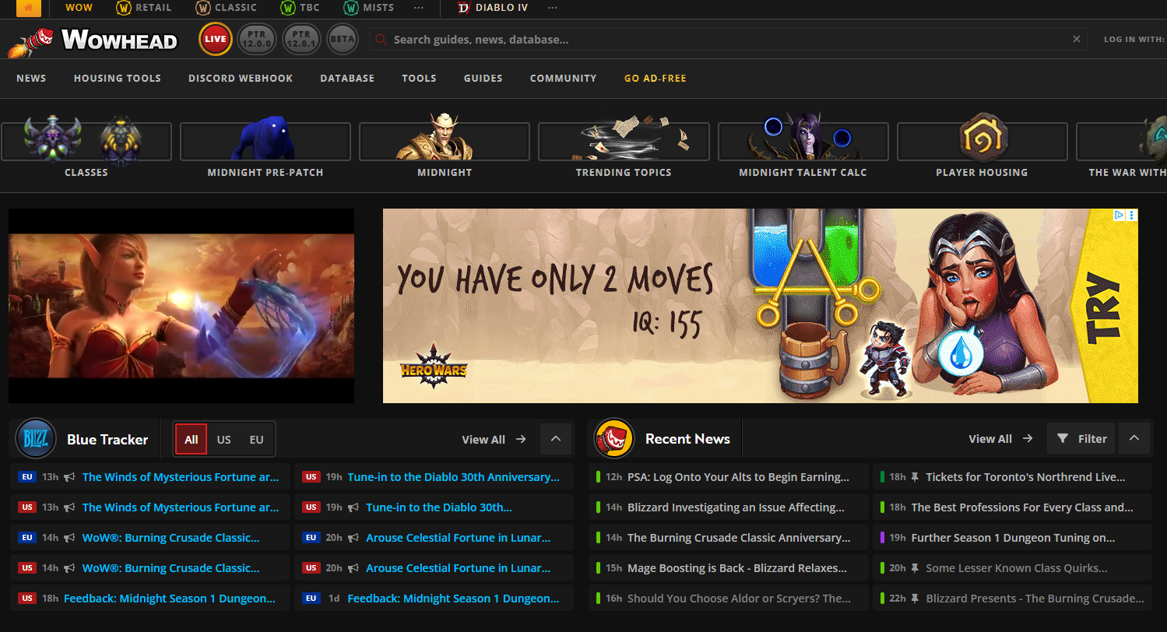Open the AdChoices triangle icon on the ad
The height and width of the screenshot is (632, 1167).
tap(1119, 215)
